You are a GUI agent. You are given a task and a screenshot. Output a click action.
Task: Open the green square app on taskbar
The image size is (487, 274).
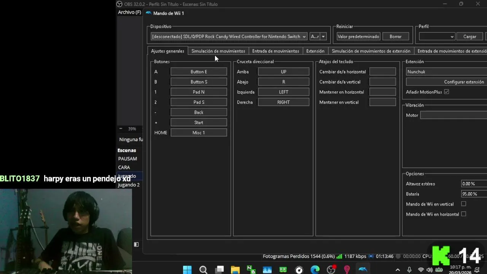(x=283, y=270)
